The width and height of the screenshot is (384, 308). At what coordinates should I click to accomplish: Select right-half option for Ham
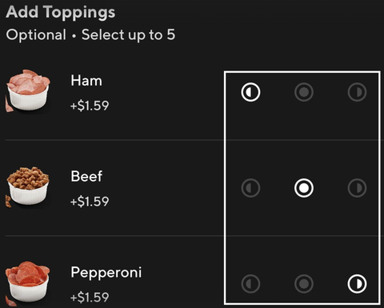tap(357, 92)
